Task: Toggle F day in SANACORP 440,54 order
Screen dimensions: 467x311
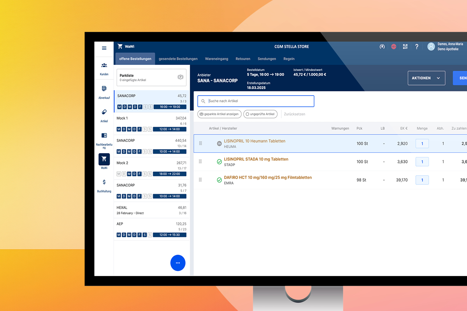Action: [x=139, y=152]
